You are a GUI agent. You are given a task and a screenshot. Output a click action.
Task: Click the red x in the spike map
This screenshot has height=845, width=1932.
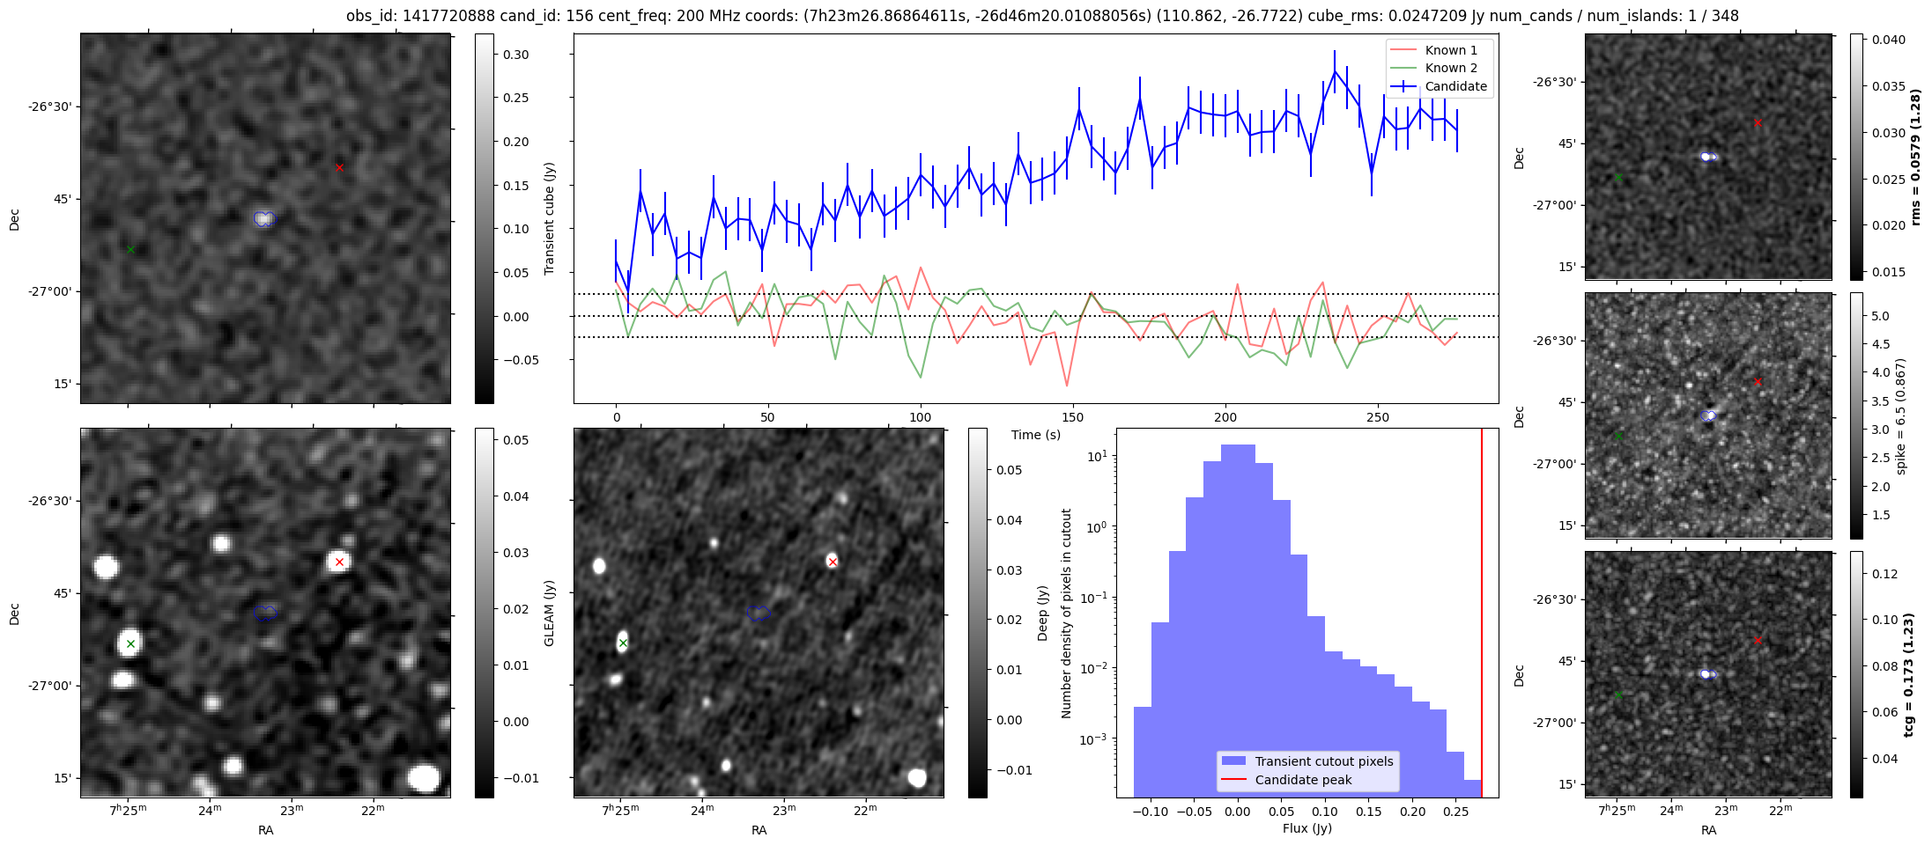coord(1758,382)
